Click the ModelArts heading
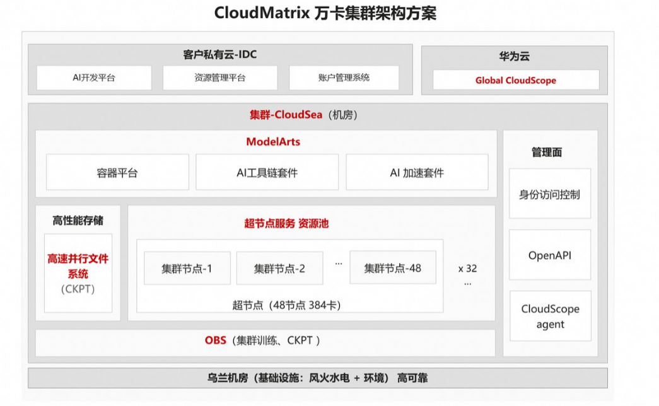659x406 pixels. pyautogui.click(x=273, y=142)
